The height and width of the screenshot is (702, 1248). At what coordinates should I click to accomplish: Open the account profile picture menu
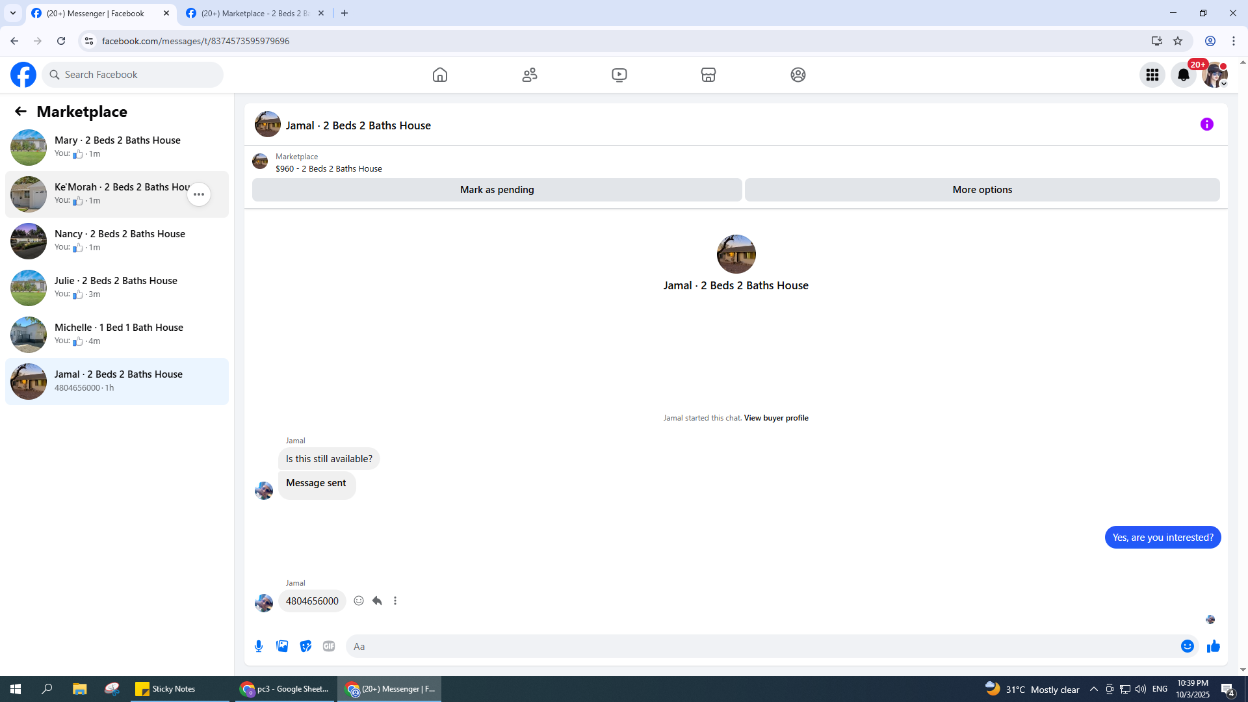(1215, 75)
